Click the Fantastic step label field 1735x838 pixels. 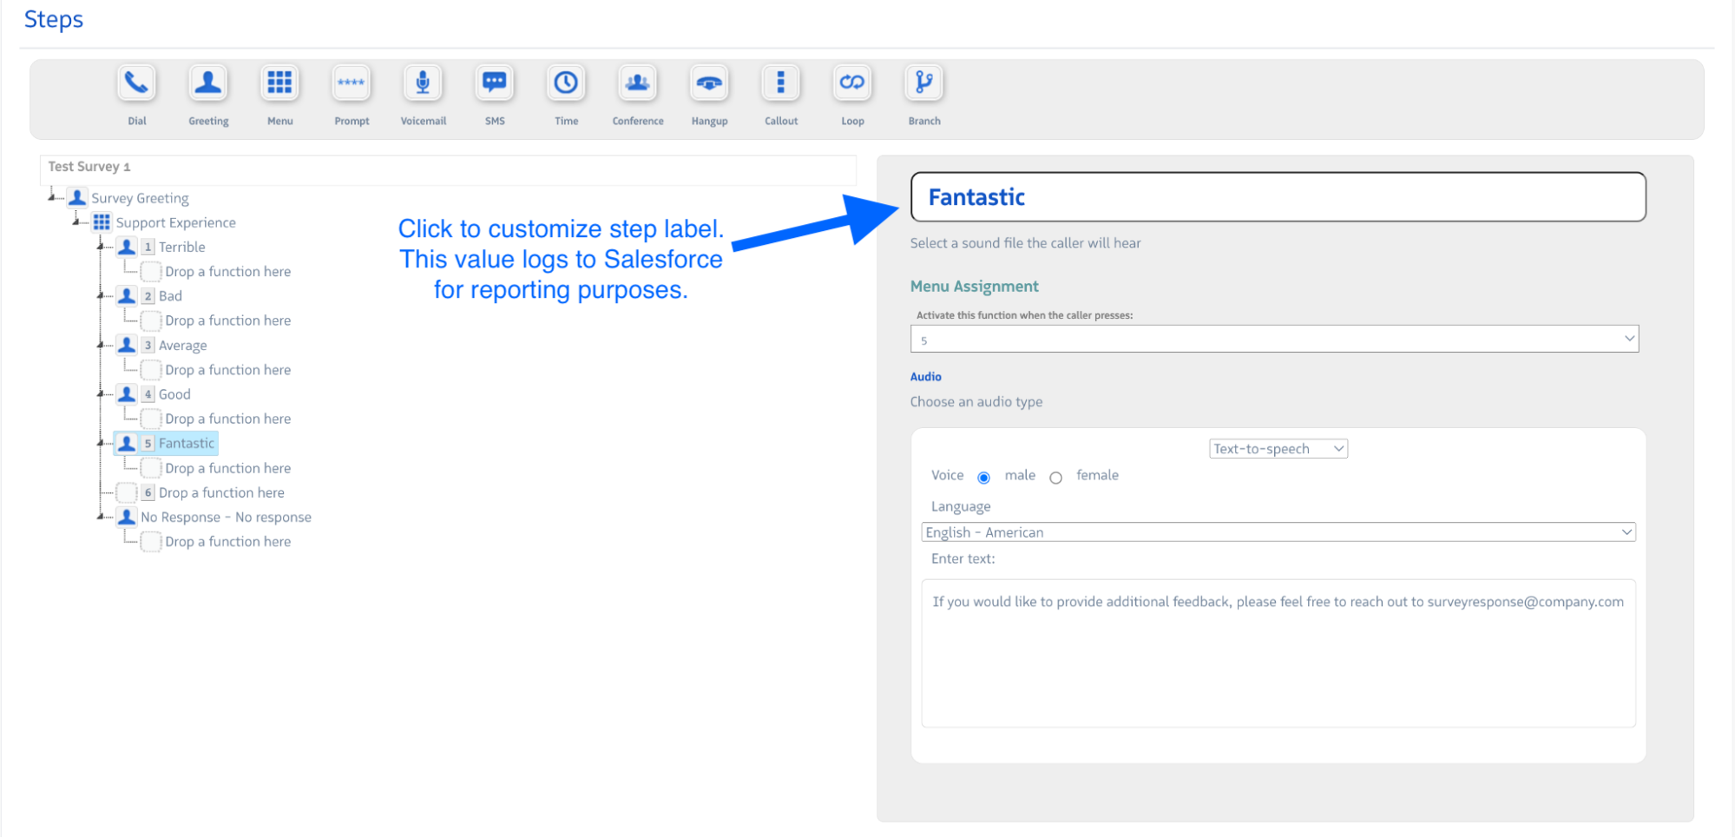pos(1277,197)
